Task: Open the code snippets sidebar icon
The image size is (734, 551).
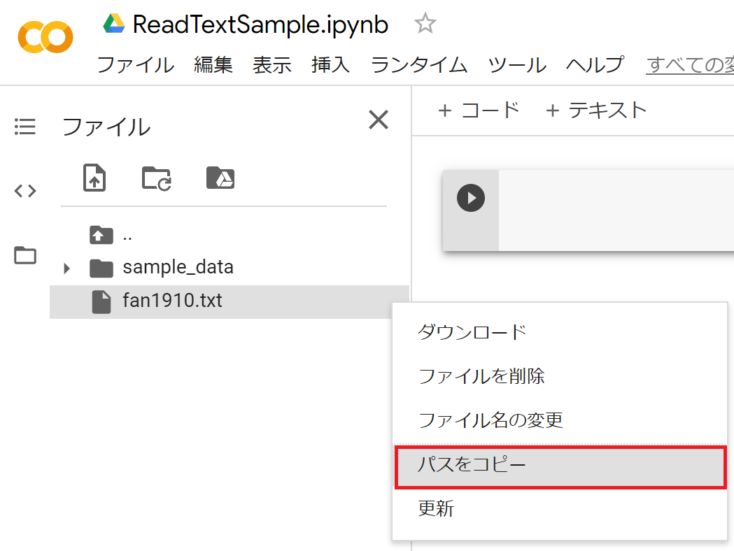Action: tap(25, 191)
